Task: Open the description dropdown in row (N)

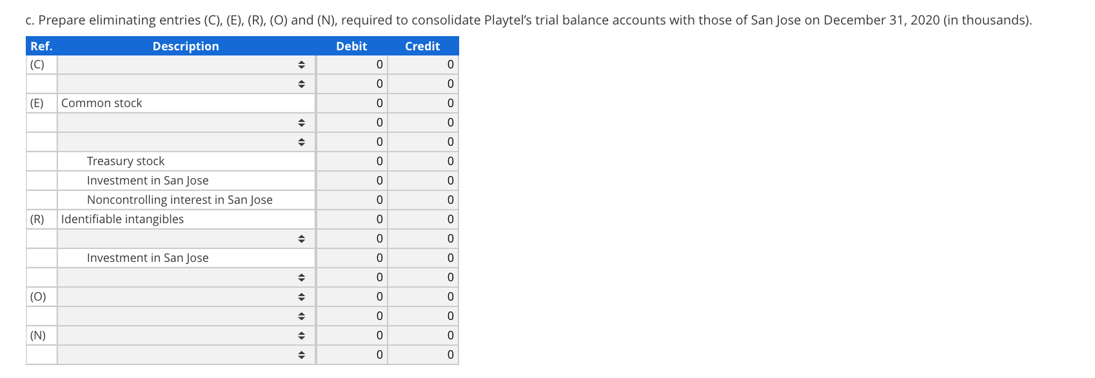Action: pos(186,335)
